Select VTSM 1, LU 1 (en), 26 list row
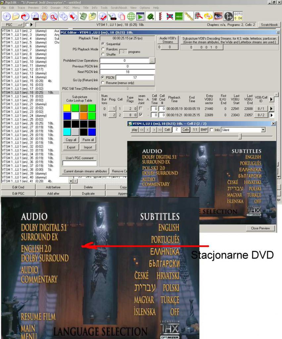The width and height of the screenshot is (282, 339). [30, 123]
